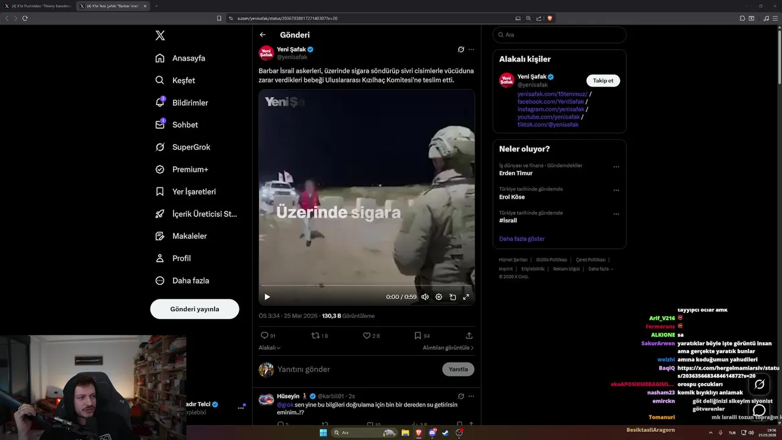Open Discord from taskbar
The height and width of the screenshot is (440, 782).
(433, 433)
